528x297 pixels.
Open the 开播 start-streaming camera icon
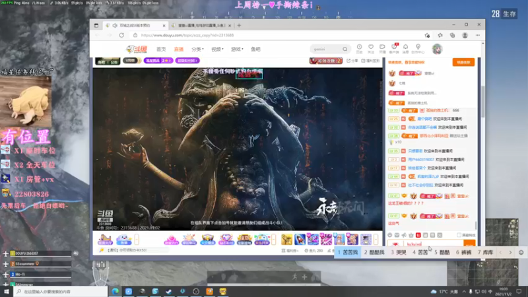pos(382,48)
